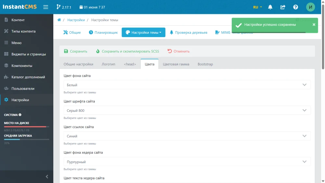
Task: Open the Цвет шрифта сайта dropdown
Action: [x=187, y=111]
